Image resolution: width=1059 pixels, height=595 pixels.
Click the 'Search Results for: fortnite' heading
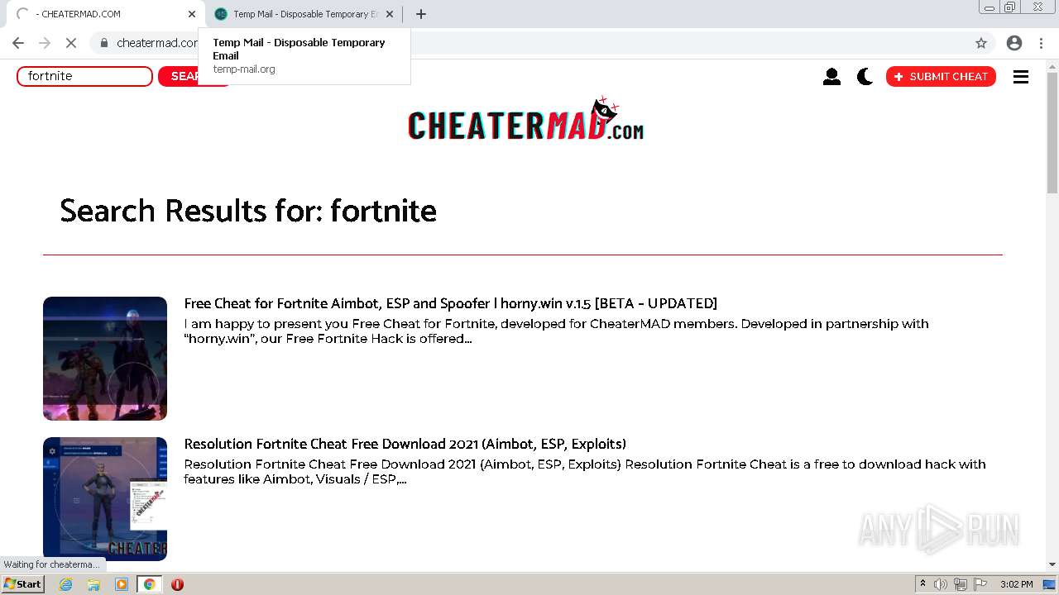tap(248, 211)
